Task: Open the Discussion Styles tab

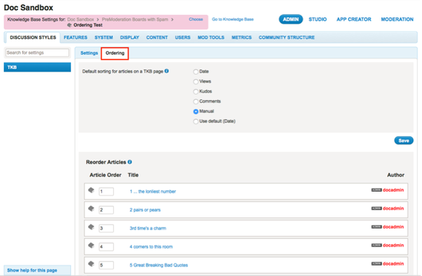Action: pyautogui.click(x=33, y=38)
